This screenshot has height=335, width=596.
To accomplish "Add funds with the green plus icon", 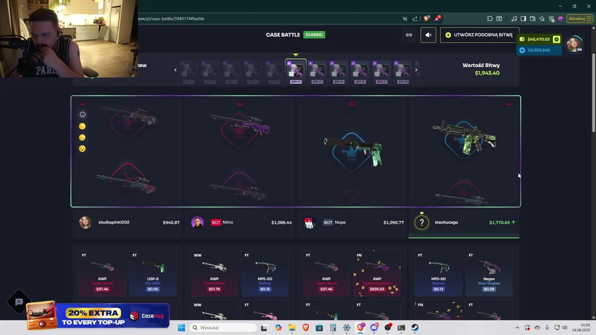I will click(556, 40).
